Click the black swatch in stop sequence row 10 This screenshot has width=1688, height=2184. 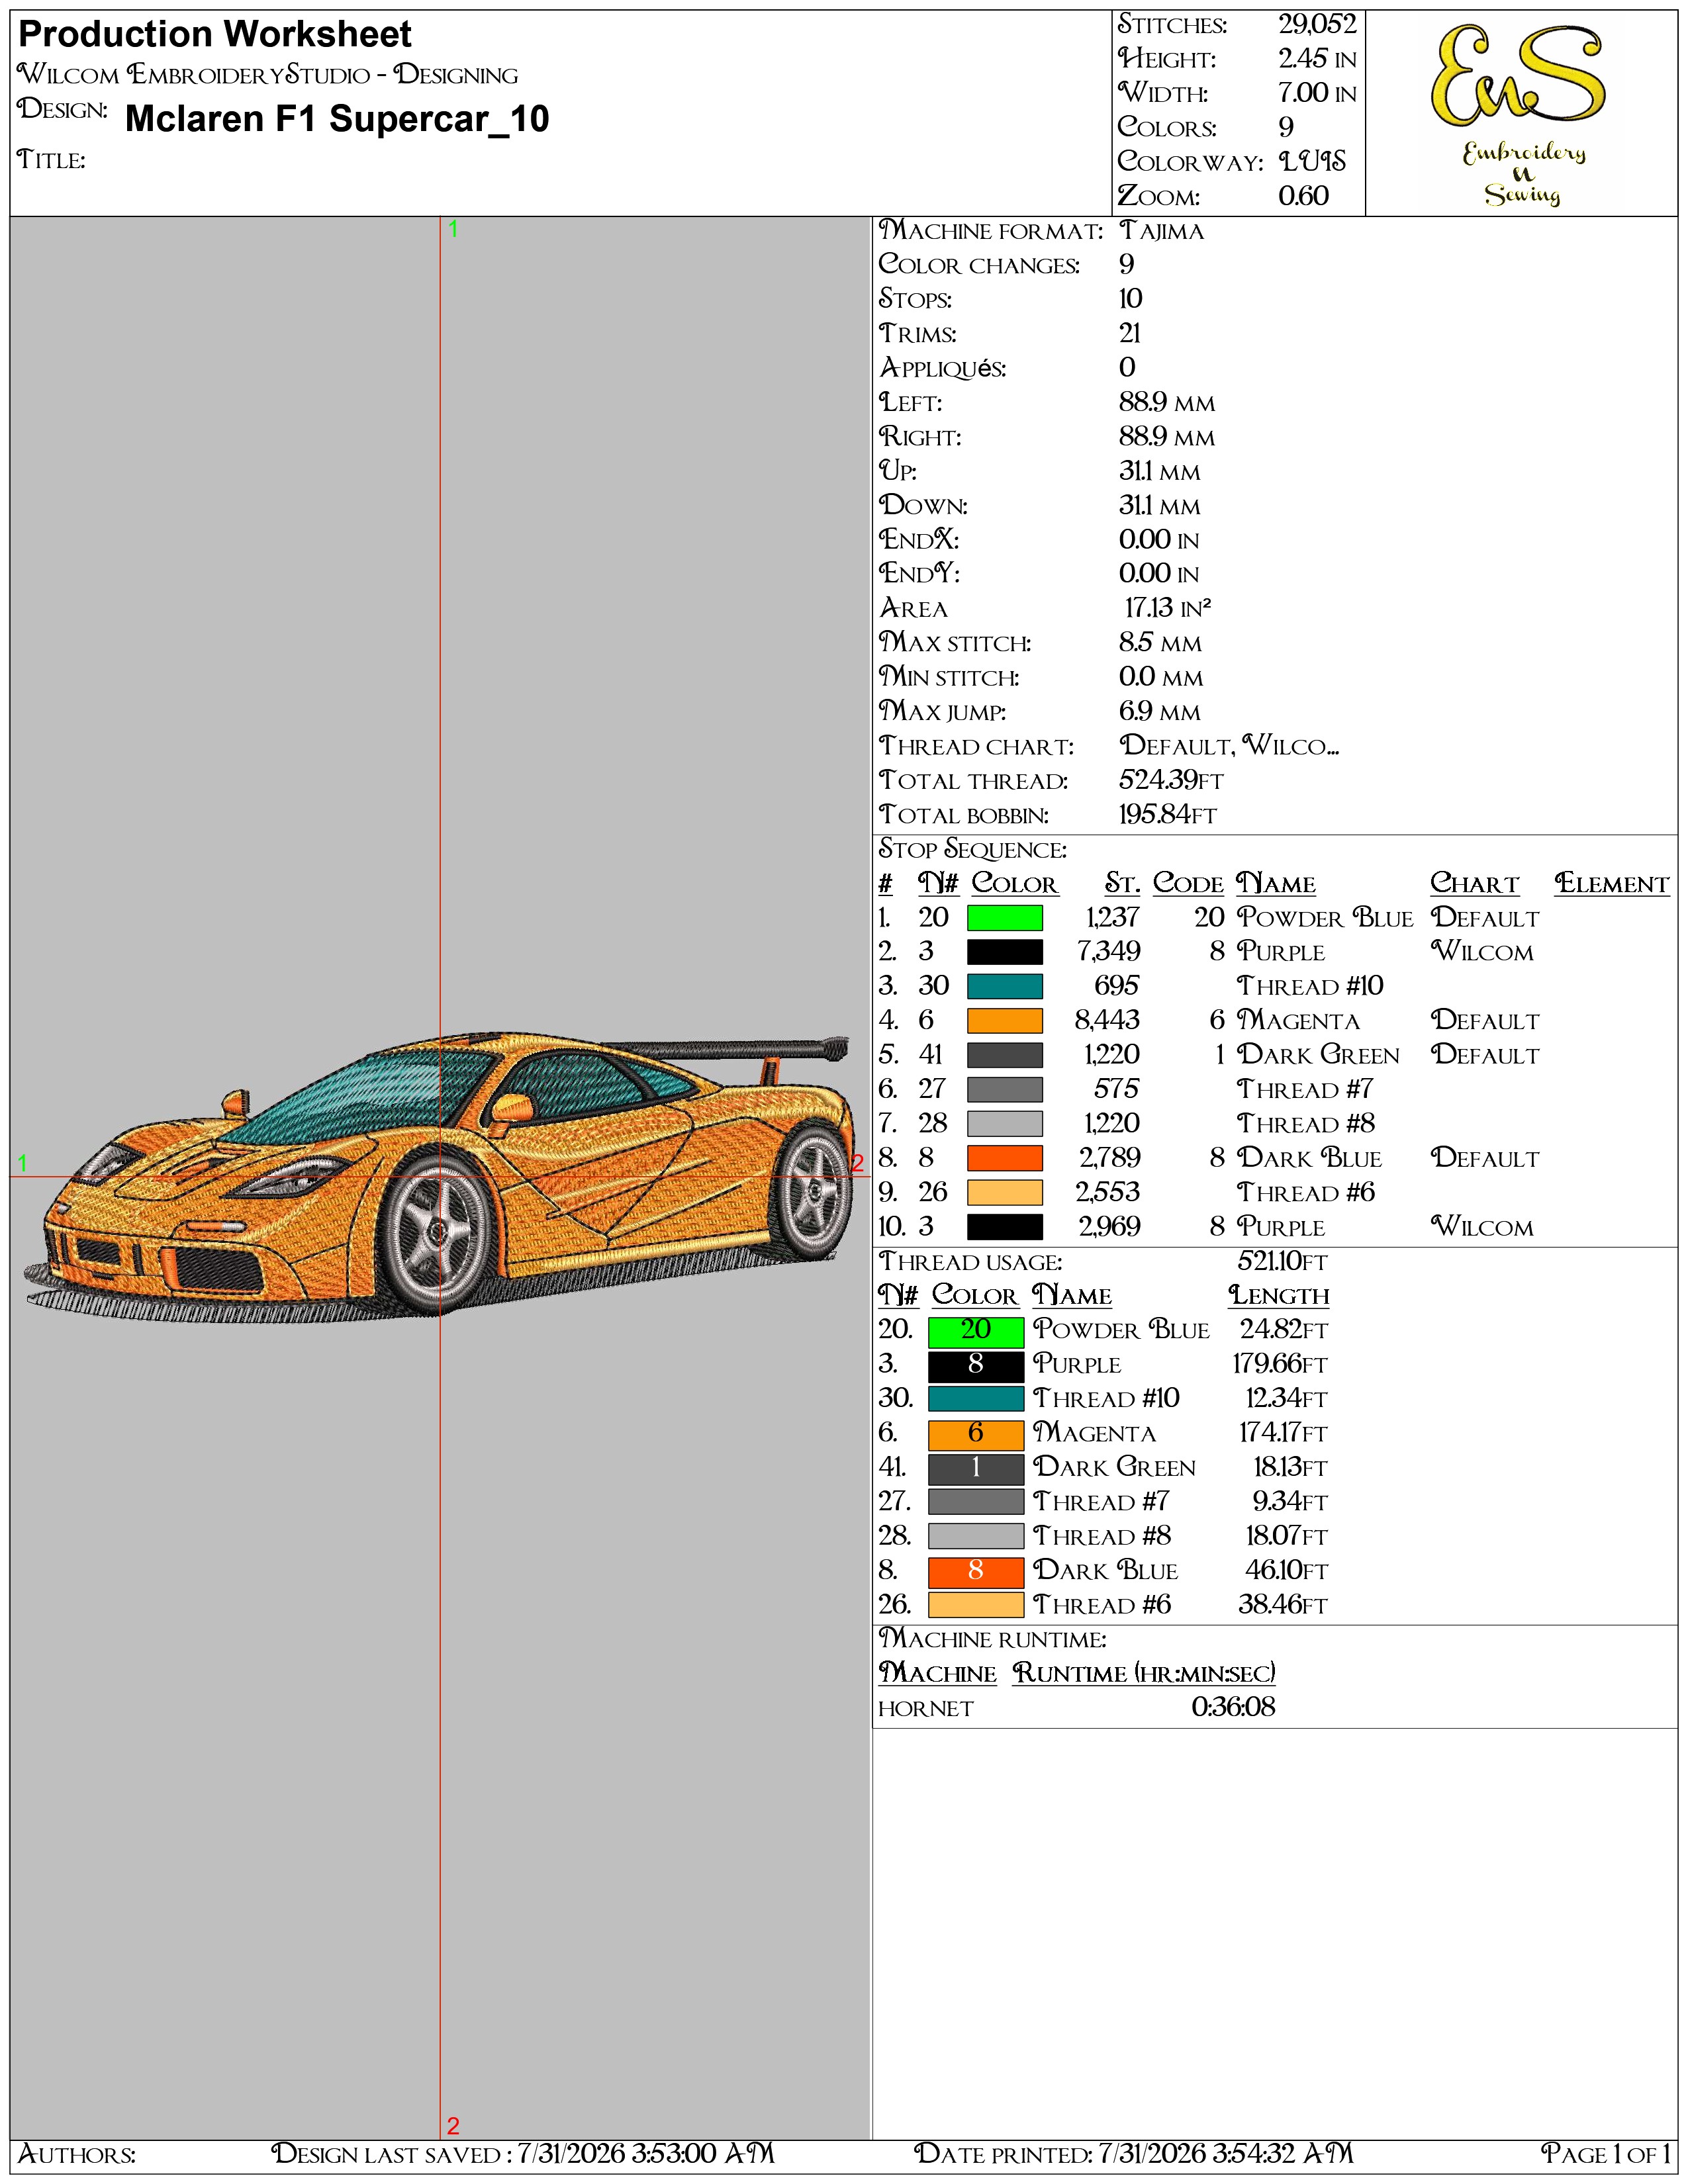1004,1226
